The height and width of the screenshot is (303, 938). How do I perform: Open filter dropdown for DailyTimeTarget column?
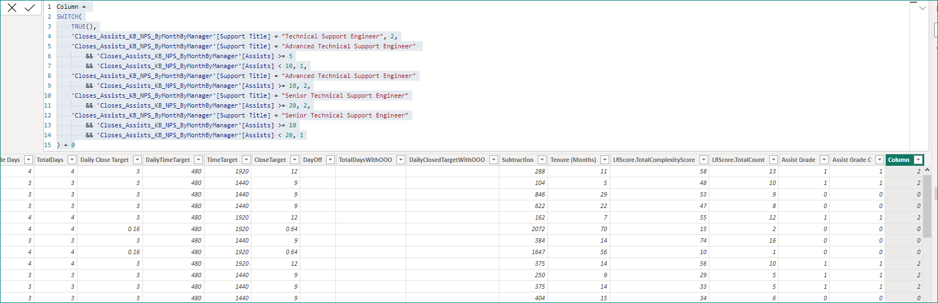tap(198, 160)
